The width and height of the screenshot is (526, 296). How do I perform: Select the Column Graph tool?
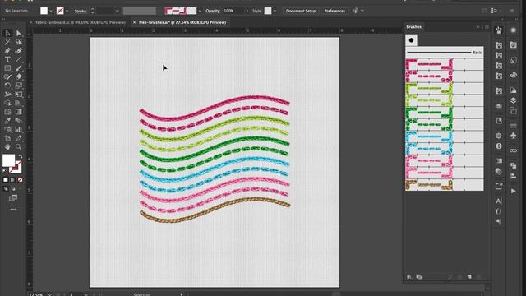[18, 129]
